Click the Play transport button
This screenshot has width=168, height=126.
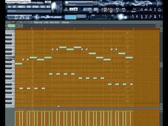point(71,9)
